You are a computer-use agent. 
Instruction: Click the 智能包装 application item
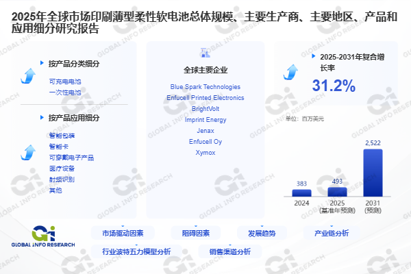(62, 136)
